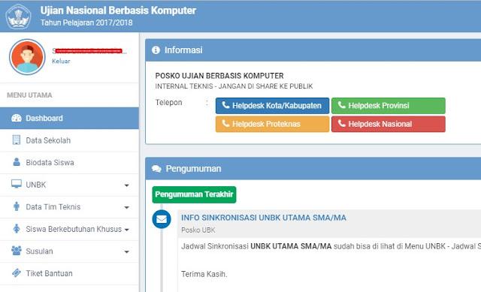Click the INTERNAL TEKNIS warning text

(234, 86)
